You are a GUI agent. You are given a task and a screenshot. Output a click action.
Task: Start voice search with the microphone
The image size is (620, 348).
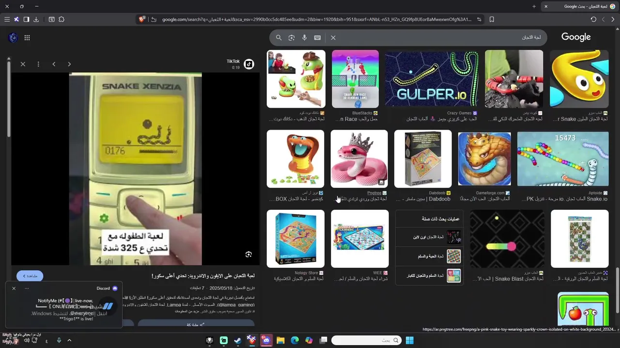(x=304, y=37)
